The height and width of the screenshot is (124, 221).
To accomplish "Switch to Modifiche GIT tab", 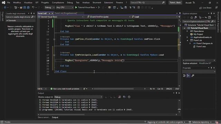I will (205, 63).
